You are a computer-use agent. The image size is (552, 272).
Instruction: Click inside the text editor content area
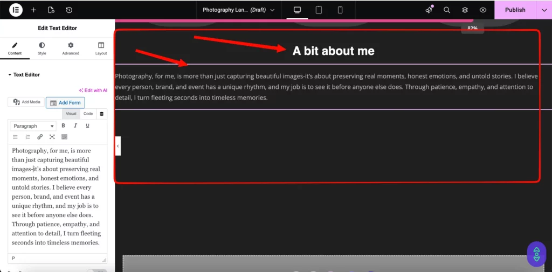pos(57,199)
